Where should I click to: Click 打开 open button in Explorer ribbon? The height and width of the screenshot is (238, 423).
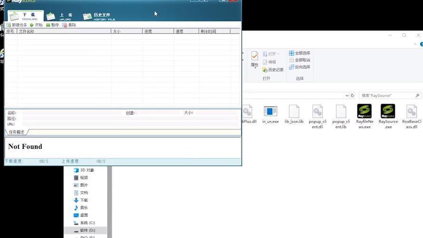271,54
